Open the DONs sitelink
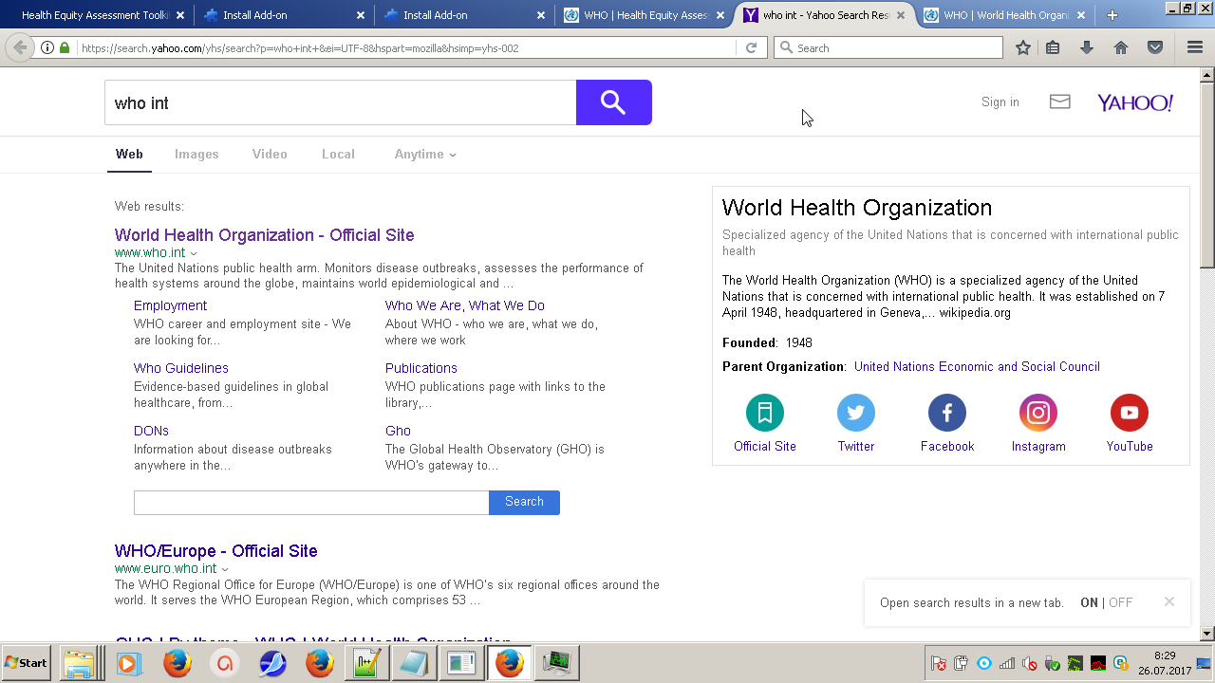 (x=151, y=431)
